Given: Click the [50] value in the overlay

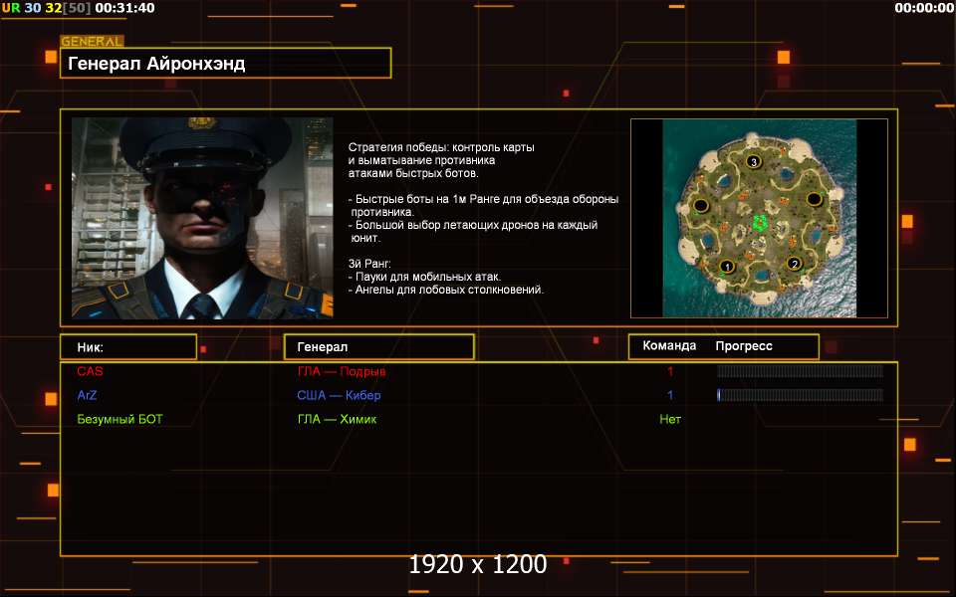Looking at the screenshot, I should click(77, 8).
